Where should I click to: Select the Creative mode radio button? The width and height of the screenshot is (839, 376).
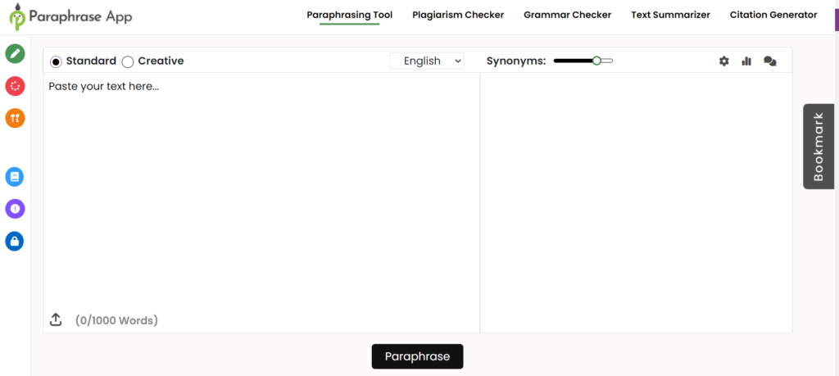coord(128,61)
